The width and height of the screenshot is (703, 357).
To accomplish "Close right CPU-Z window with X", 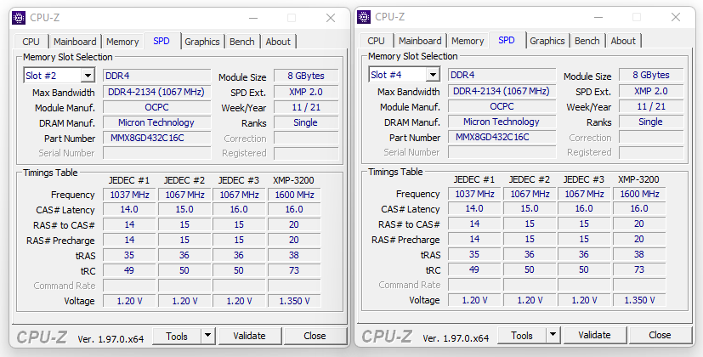I will click(676, 17).
